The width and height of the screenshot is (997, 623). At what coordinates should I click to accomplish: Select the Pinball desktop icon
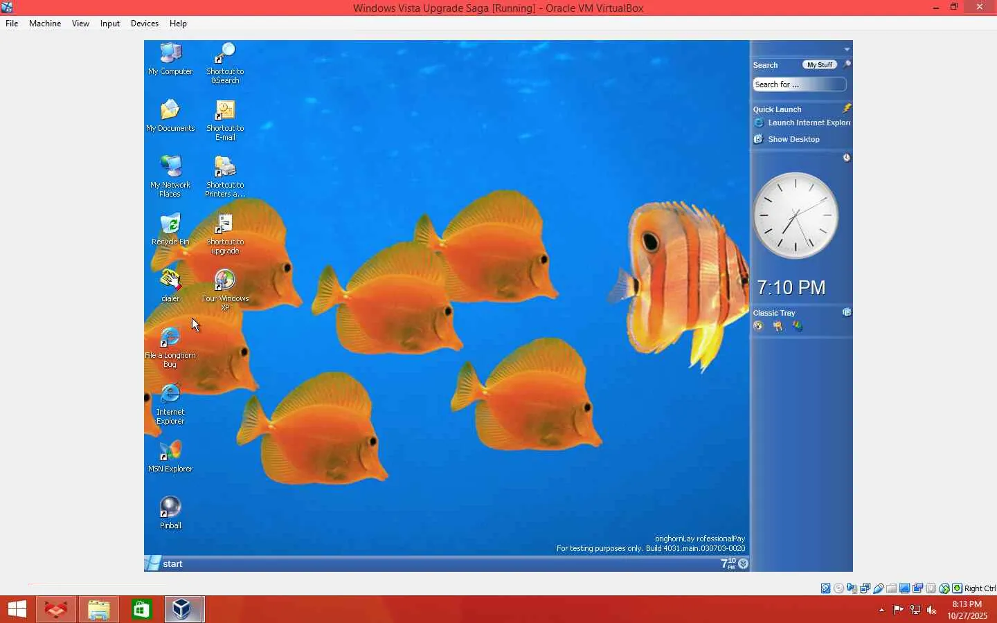(170, 513)
